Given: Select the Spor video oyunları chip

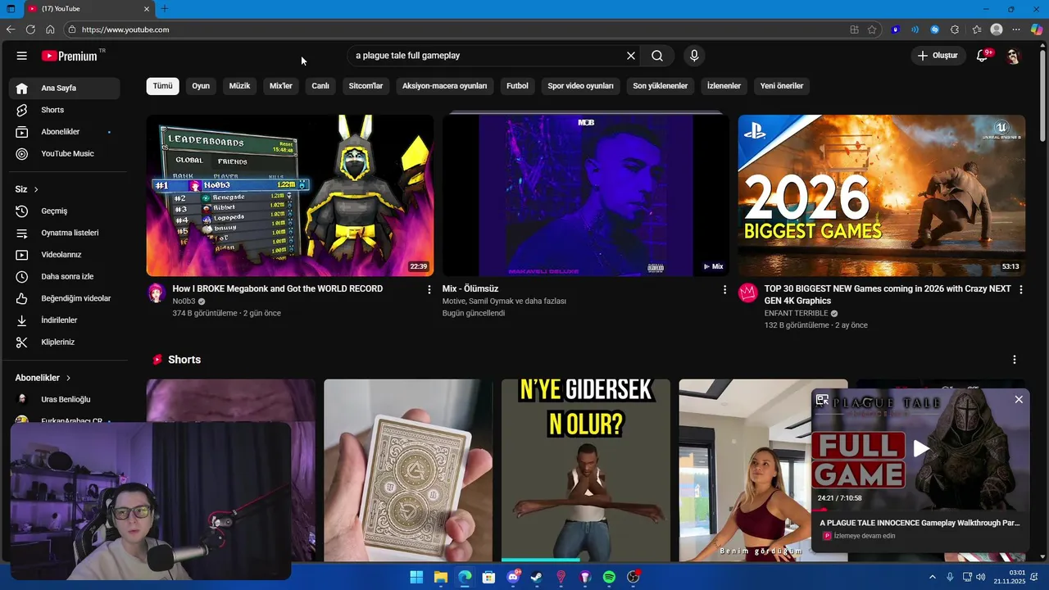Looking at the screenshot, I should (580, 85).
